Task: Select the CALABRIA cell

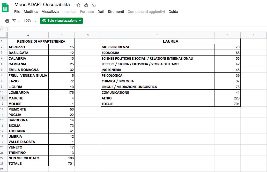Action: (x=28, y=58)
